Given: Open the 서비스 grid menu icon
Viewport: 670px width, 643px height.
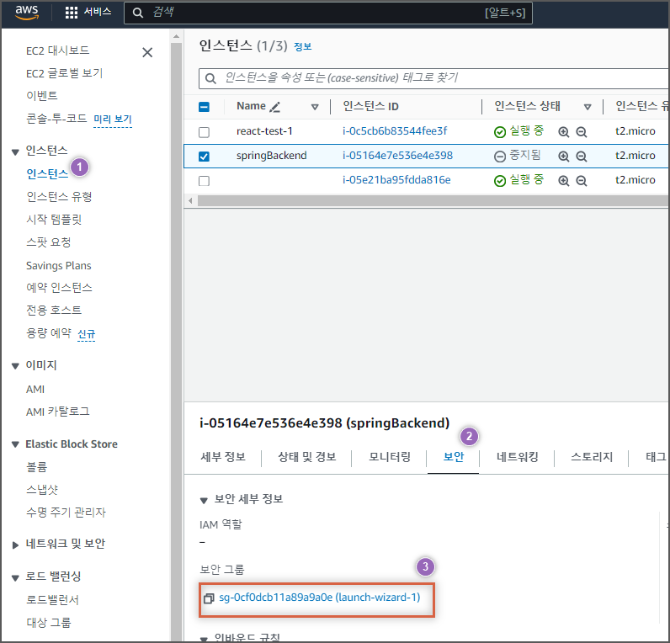Looking at the screenshot, I should click(72, 13).
